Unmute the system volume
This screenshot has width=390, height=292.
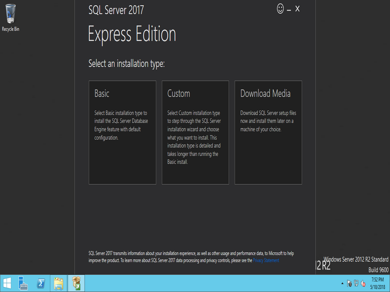[x=363, y=283]
